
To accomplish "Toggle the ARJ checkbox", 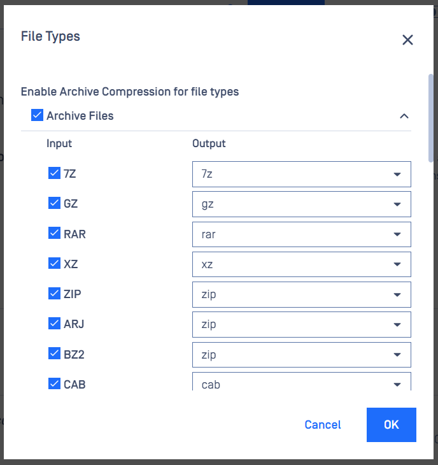I will (x=54, y=323).
